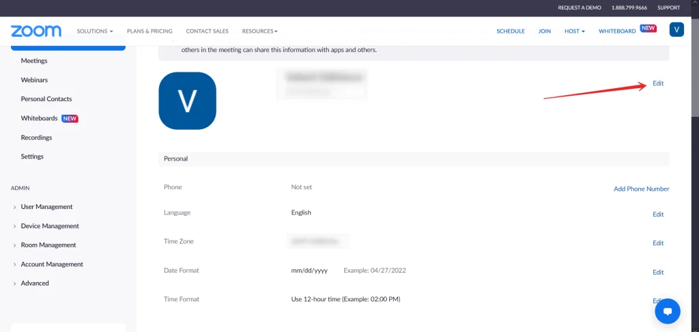
Task: Edit the Language setting
Action: coord(658,215)
